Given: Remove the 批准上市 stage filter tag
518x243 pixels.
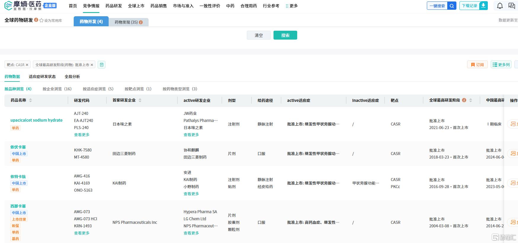Looking at the screenshot, I should (x=92, y=65).
